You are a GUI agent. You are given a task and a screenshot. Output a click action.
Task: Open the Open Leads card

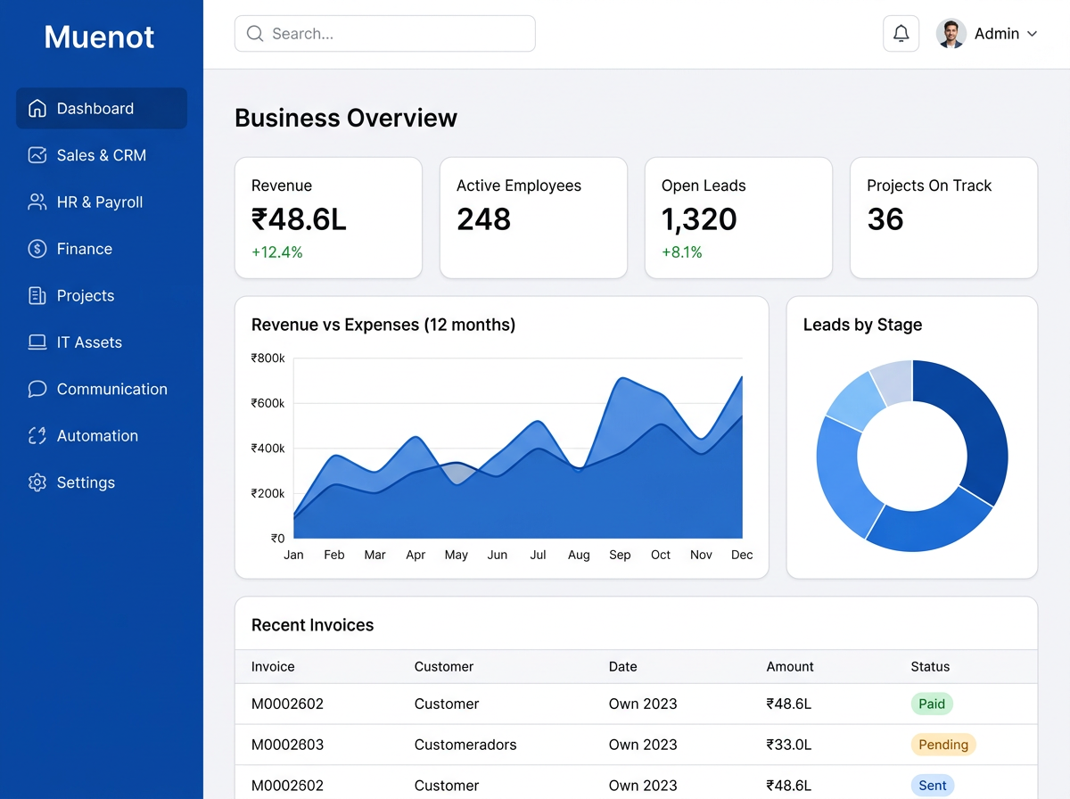pyautogui.click(x=738, y=218)
